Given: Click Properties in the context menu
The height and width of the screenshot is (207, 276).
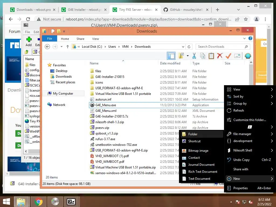Looking at the screenshot, I should [x=250, y=188].
